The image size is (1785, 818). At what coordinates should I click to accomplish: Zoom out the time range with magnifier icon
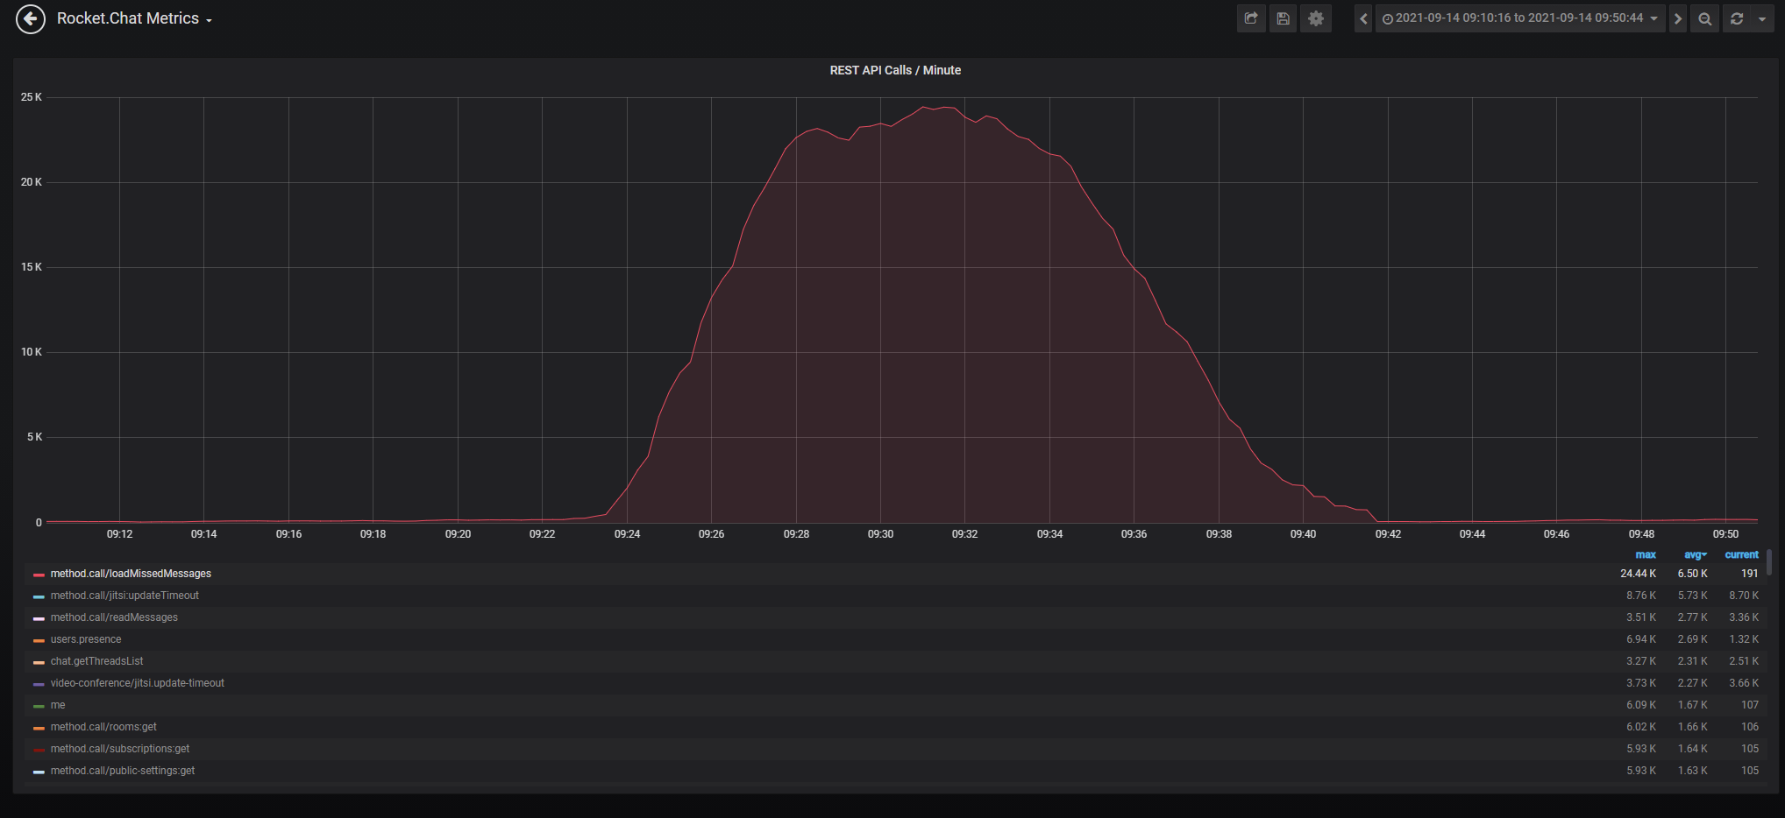pyautogui.click(x=1704, y=18)
